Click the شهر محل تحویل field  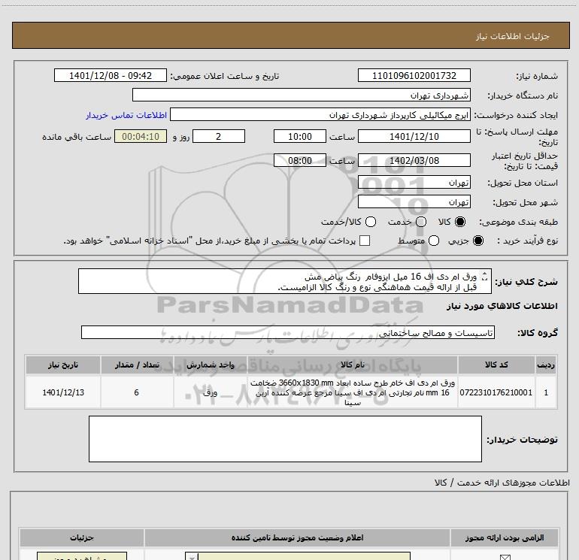(x=414, y=201)
